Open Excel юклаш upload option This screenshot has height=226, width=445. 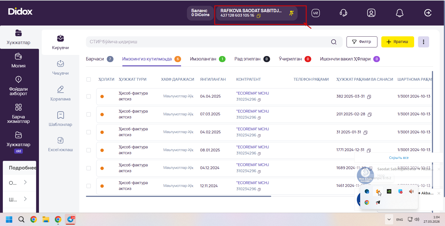tap(60, 144)
